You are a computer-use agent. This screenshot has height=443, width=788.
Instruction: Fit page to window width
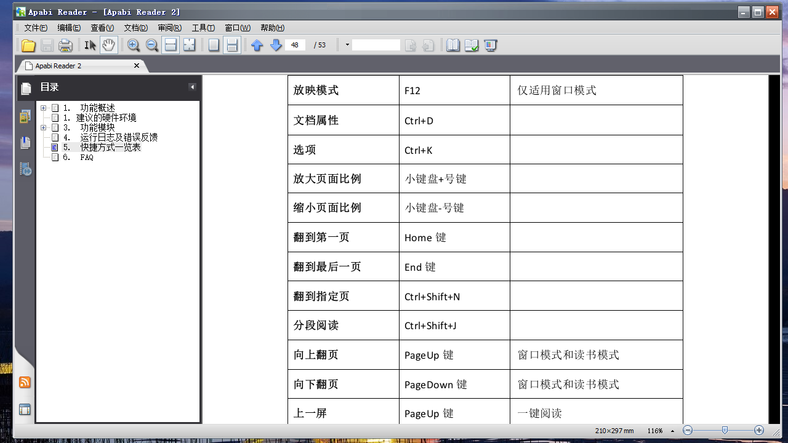coord(170,44)
